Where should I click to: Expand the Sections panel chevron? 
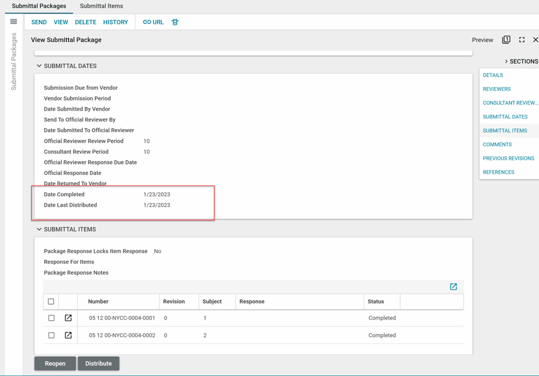click(506, 61)
